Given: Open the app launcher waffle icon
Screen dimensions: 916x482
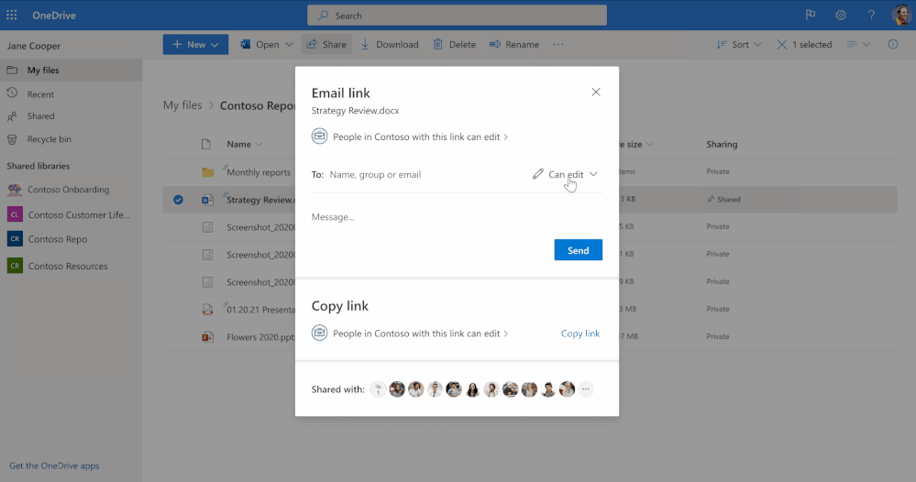Looking at the screenshot, I should [x=12, y=15].
